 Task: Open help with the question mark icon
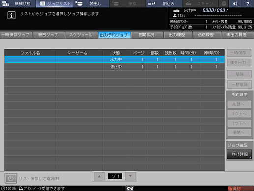click(248, 3)
